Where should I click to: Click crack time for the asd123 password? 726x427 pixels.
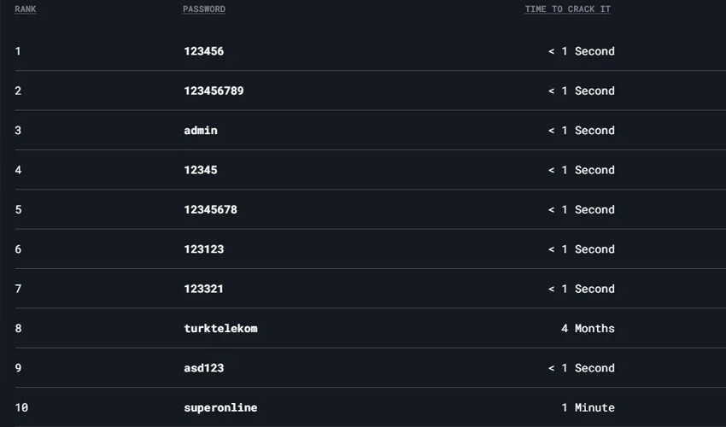pos(581,368)
